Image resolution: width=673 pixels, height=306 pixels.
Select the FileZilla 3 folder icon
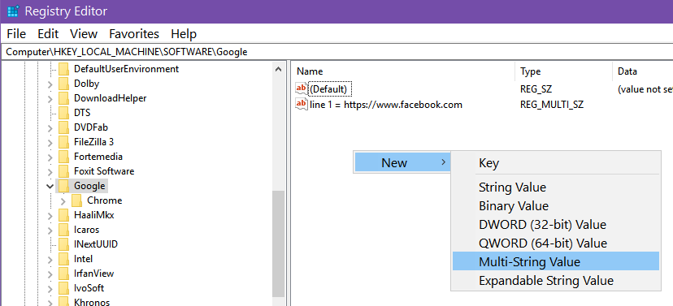63,141
